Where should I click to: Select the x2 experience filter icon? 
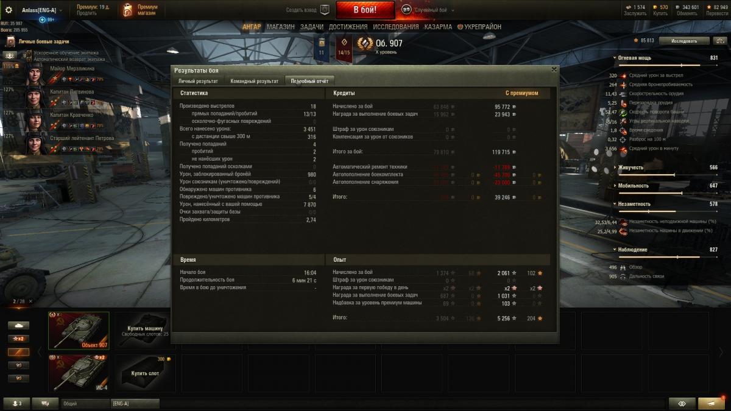18,339
